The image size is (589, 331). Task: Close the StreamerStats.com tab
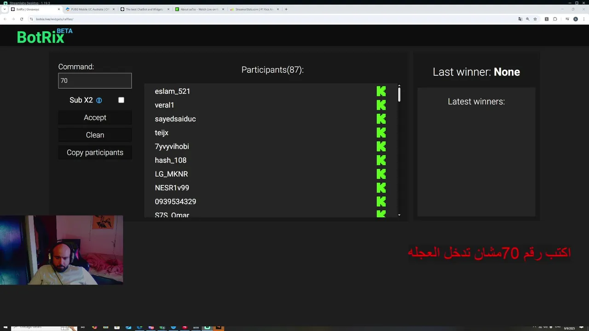click(278, 9)
